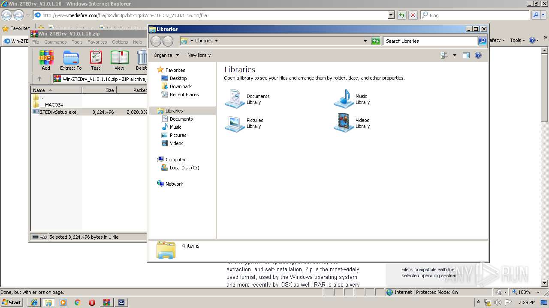
Task: Select __MACOSX folder in WinRAR list
Action: click(51, 105)
